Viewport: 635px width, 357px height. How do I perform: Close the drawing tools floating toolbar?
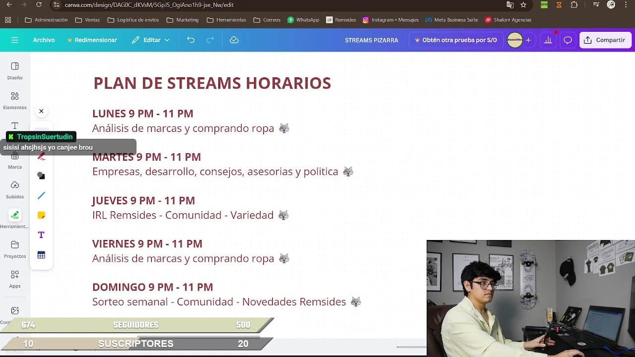41,111
